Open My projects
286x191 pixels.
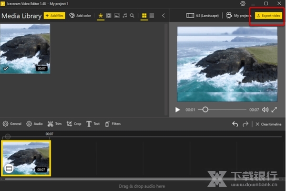[239, 16]
